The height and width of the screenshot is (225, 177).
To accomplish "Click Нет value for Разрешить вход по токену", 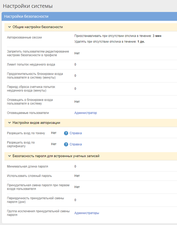I will tap(54, 133).
